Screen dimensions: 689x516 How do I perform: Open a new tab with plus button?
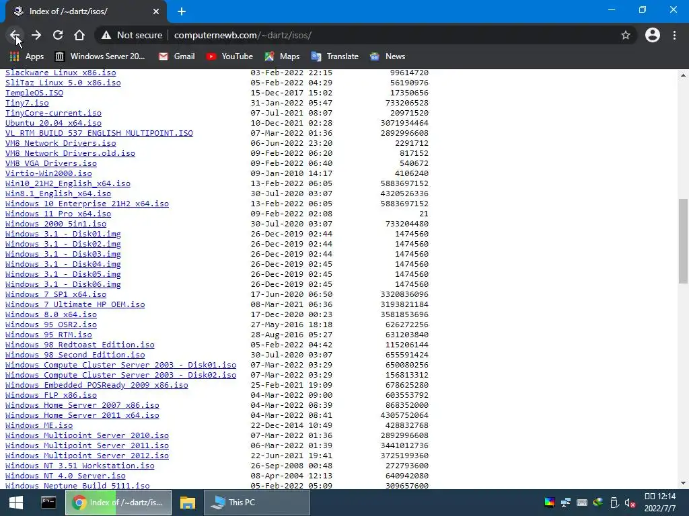(182, 11)
